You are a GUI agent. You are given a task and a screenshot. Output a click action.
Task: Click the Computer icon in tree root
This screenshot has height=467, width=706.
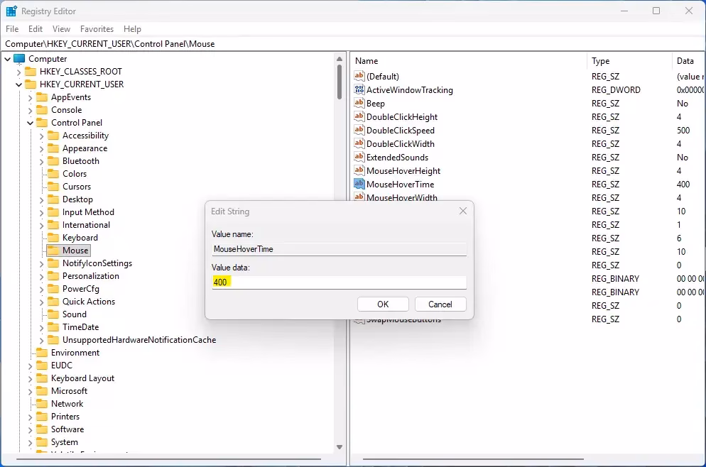(19, 59)
